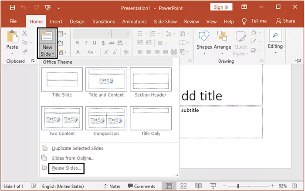This screenshot has width=305, height=191.
Task: Switch to the Insert tab
Action: (x=56, y=21)
